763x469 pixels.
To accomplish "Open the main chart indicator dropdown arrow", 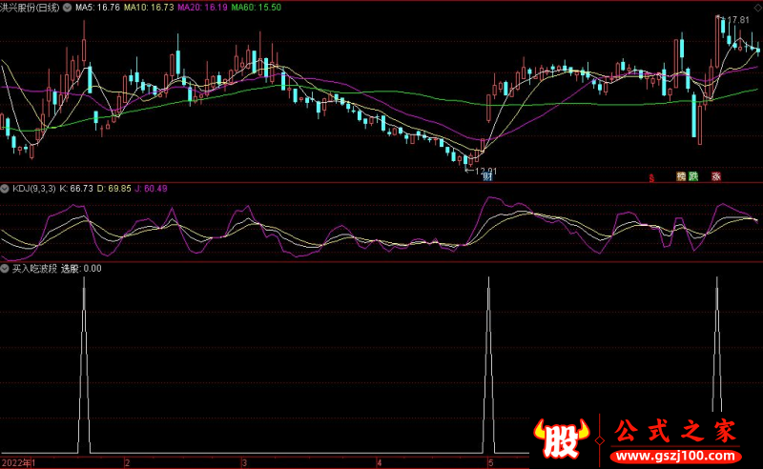I will 66,6.
